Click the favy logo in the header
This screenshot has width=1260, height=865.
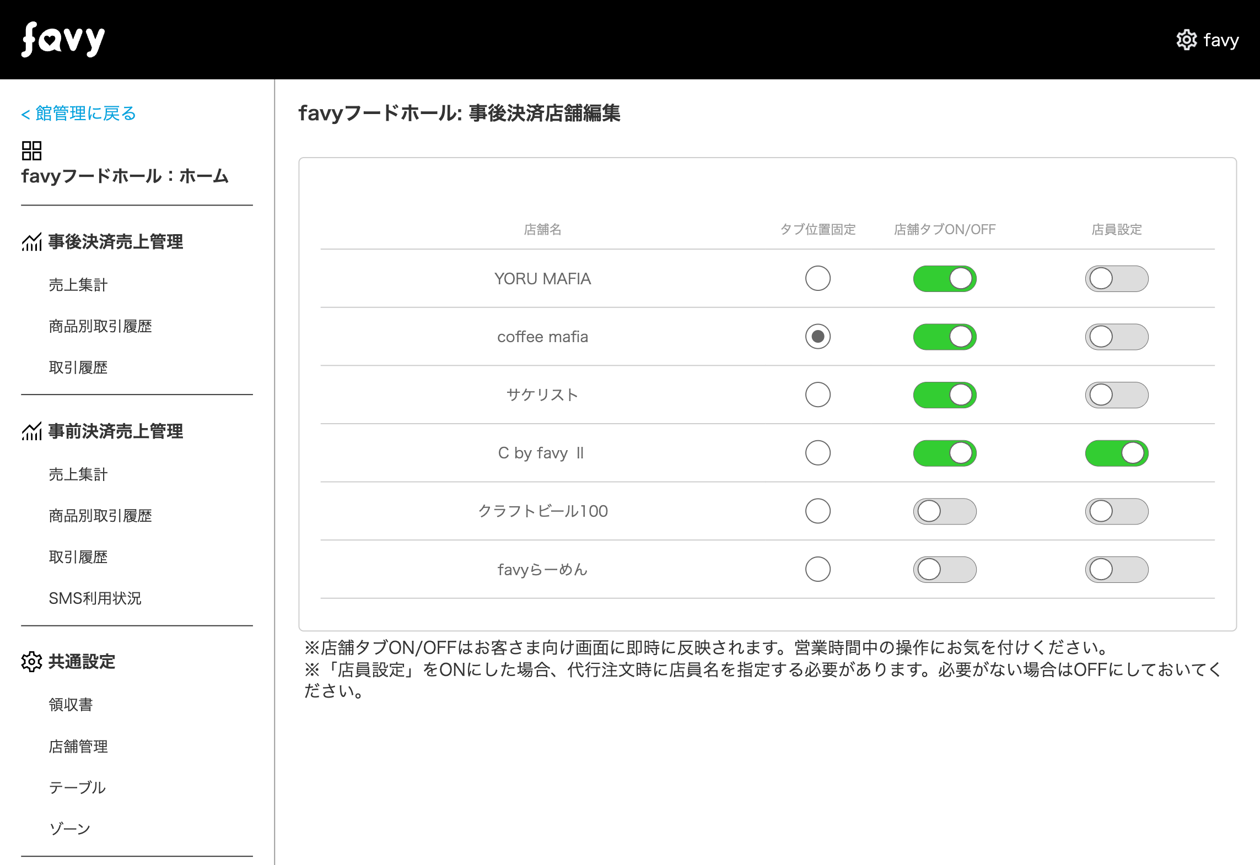[x=63, y=39]
